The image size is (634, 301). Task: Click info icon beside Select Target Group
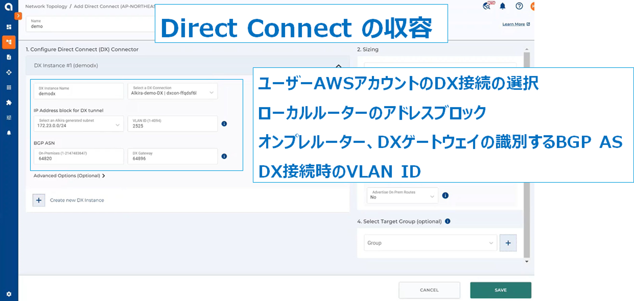(x=448, y=221)
